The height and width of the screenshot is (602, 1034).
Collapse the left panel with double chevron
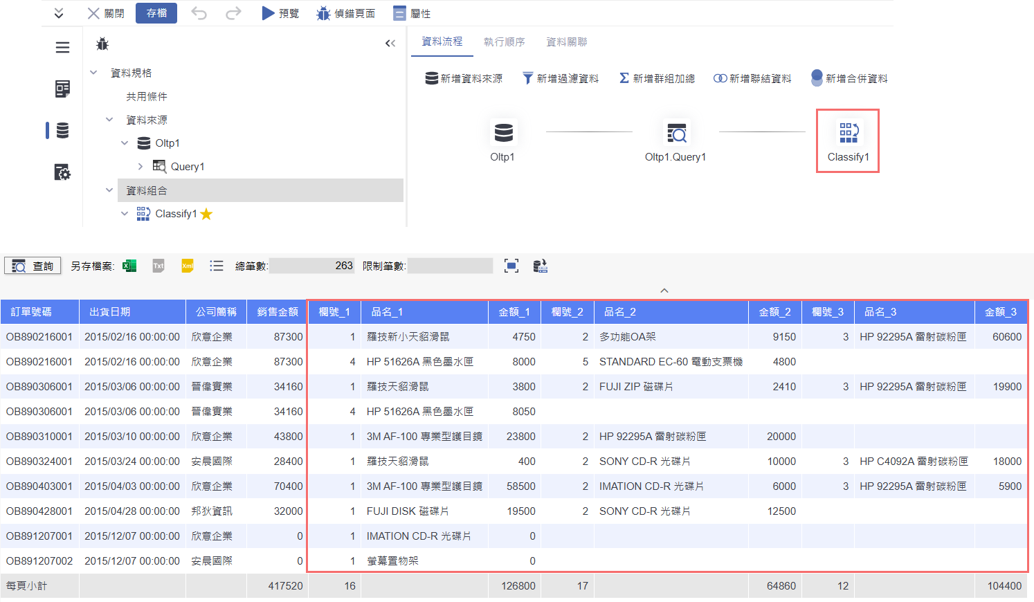(x=390, y=44)
